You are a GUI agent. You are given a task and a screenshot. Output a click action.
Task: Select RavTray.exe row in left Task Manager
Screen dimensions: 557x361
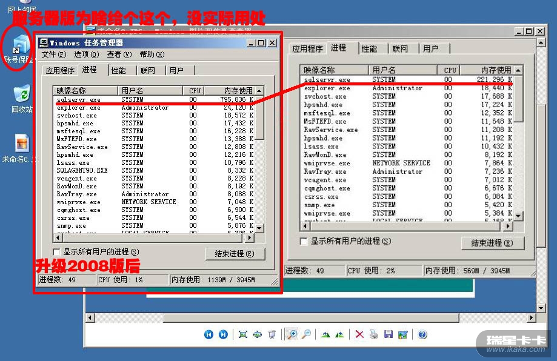(x=155, y=194)
